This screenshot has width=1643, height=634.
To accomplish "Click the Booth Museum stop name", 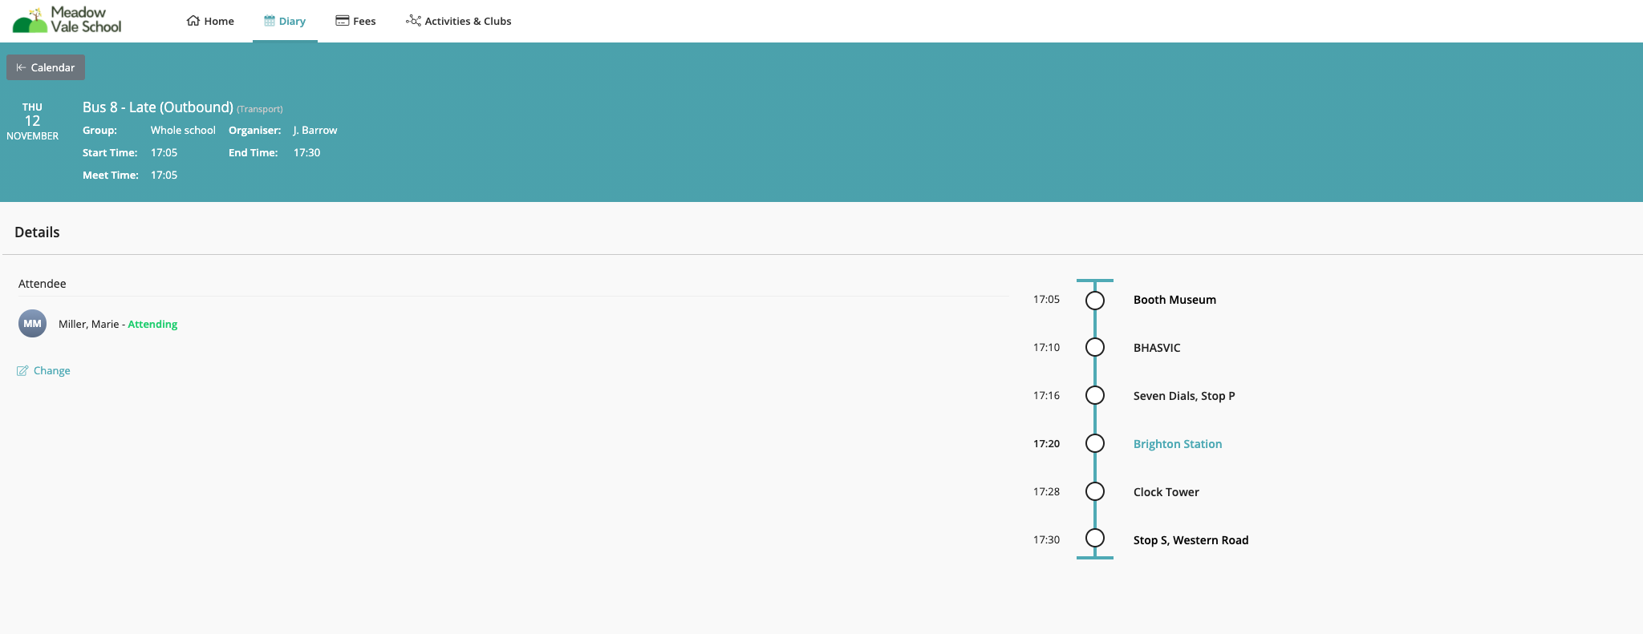I will 1174,300.
